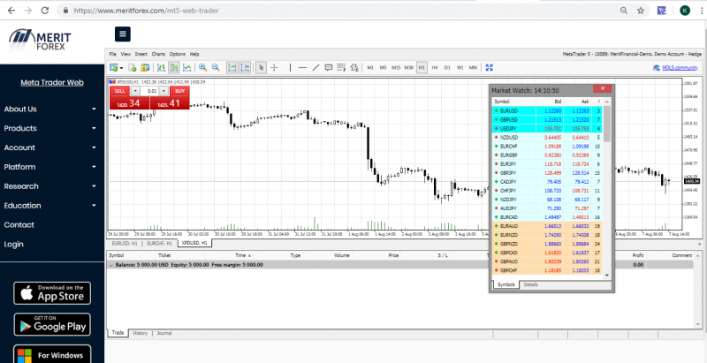The height and width of the screenshot is (363, 707).
Task: Open the View menu
Action: point(125,54)
